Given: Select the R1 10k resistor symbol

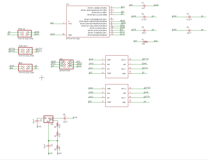Looking at the screenshot, I should 145,42.
